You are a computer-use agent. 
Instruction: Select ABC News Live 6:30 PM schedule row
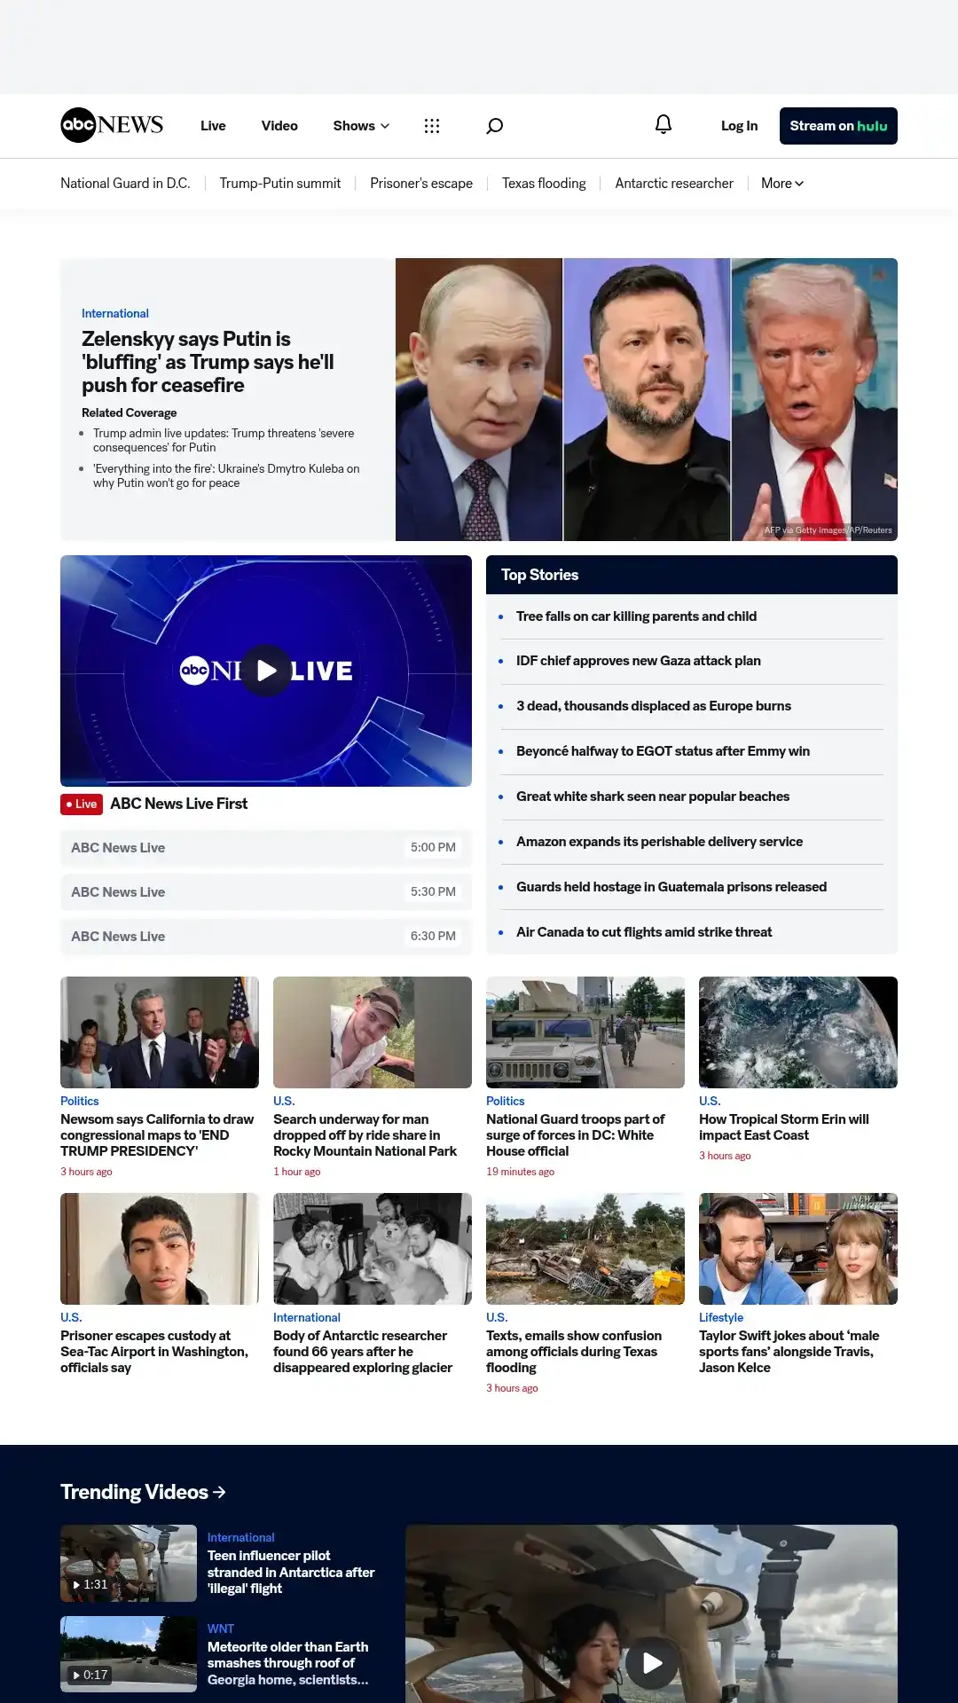[266, 936]
